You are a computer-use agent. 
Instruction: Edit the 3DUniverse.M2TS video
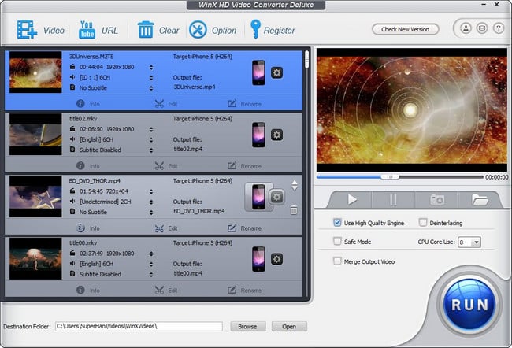[166, 104]
